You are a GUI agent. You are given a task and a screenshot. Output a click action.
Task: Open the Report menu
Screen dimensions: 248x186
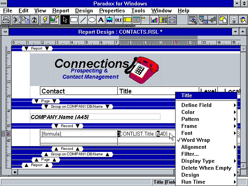pos(60,10)
